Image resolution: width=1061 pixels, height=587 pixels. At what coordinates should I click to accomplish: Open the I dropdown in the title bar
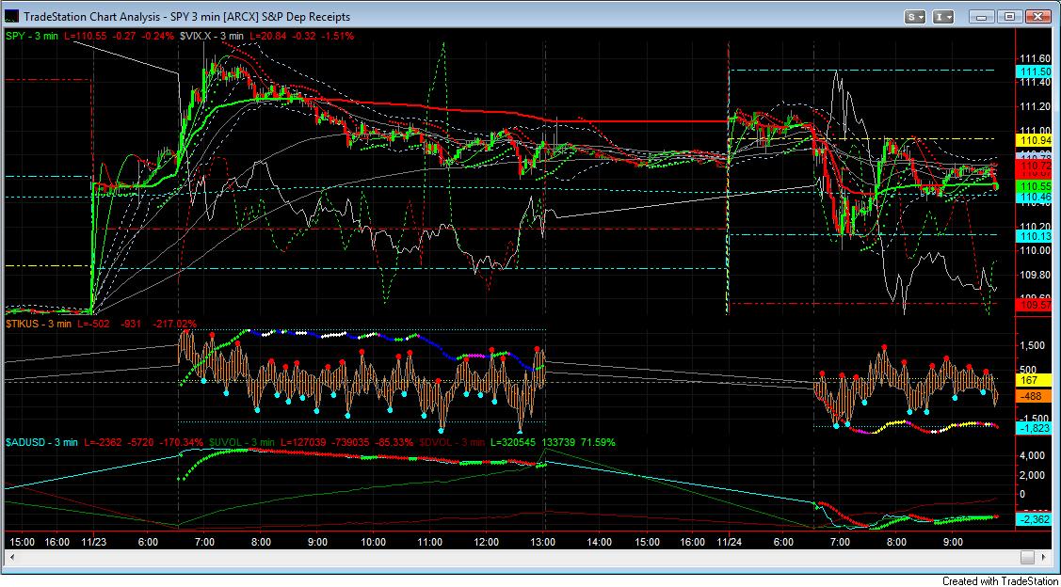944,16
